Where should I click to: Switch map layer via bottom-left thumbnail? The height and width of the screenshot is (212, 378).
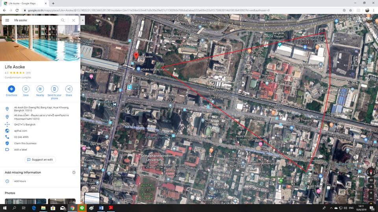pyautogui.click(x=92, y=198)
